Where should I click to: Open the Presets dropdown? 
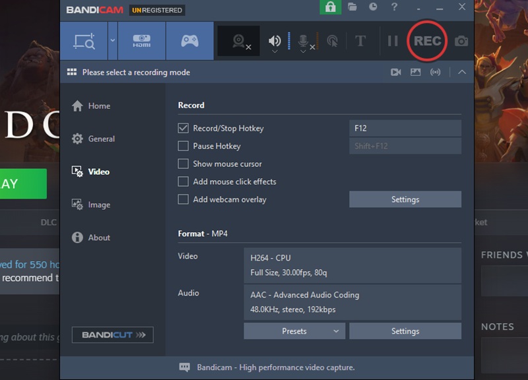pos(294,331)
